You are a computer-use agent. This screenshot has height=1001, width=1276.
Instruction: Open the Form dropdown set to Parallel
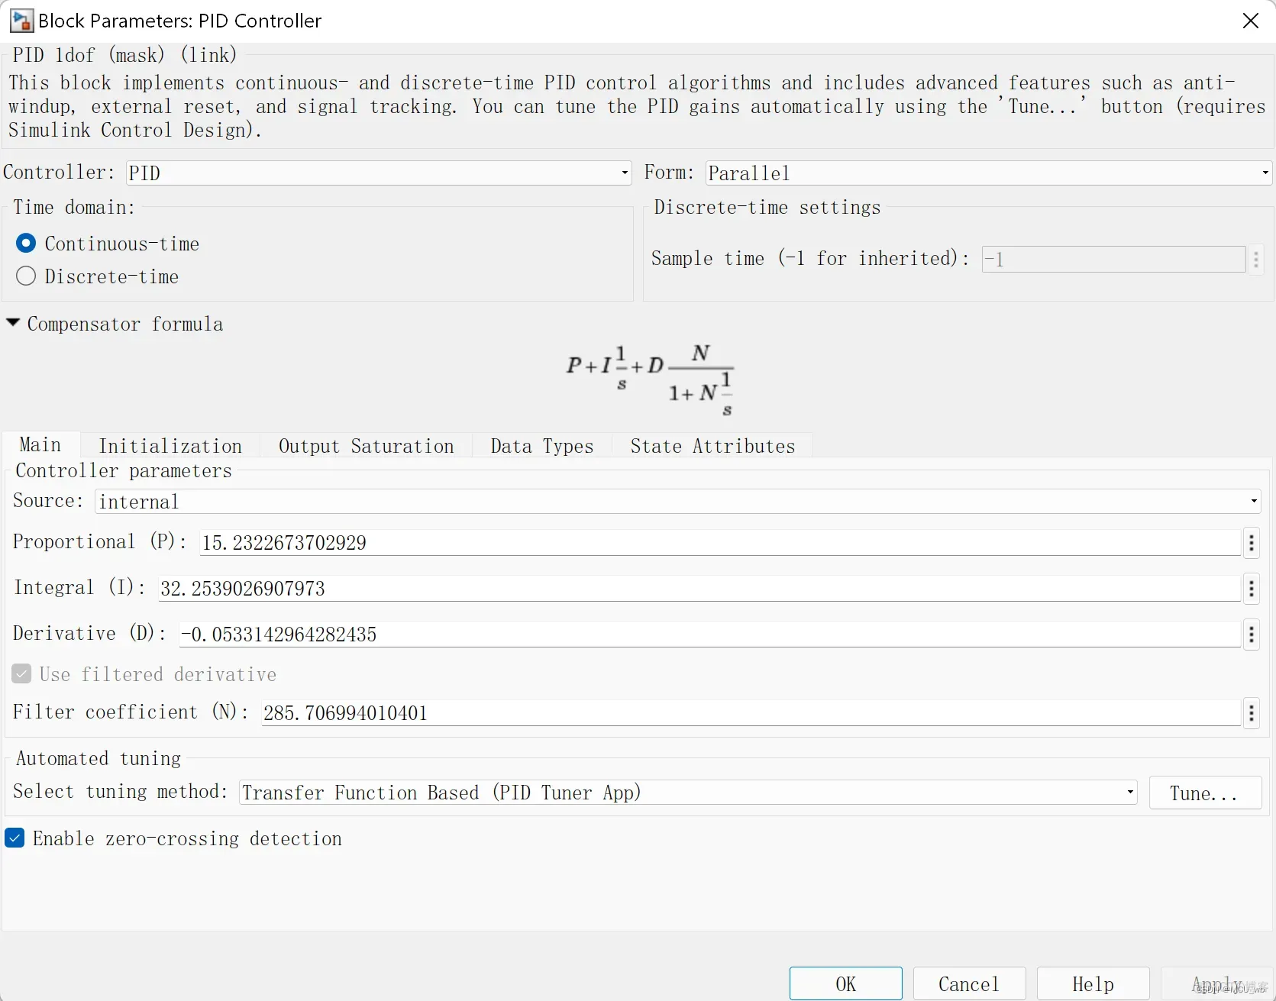989,173
